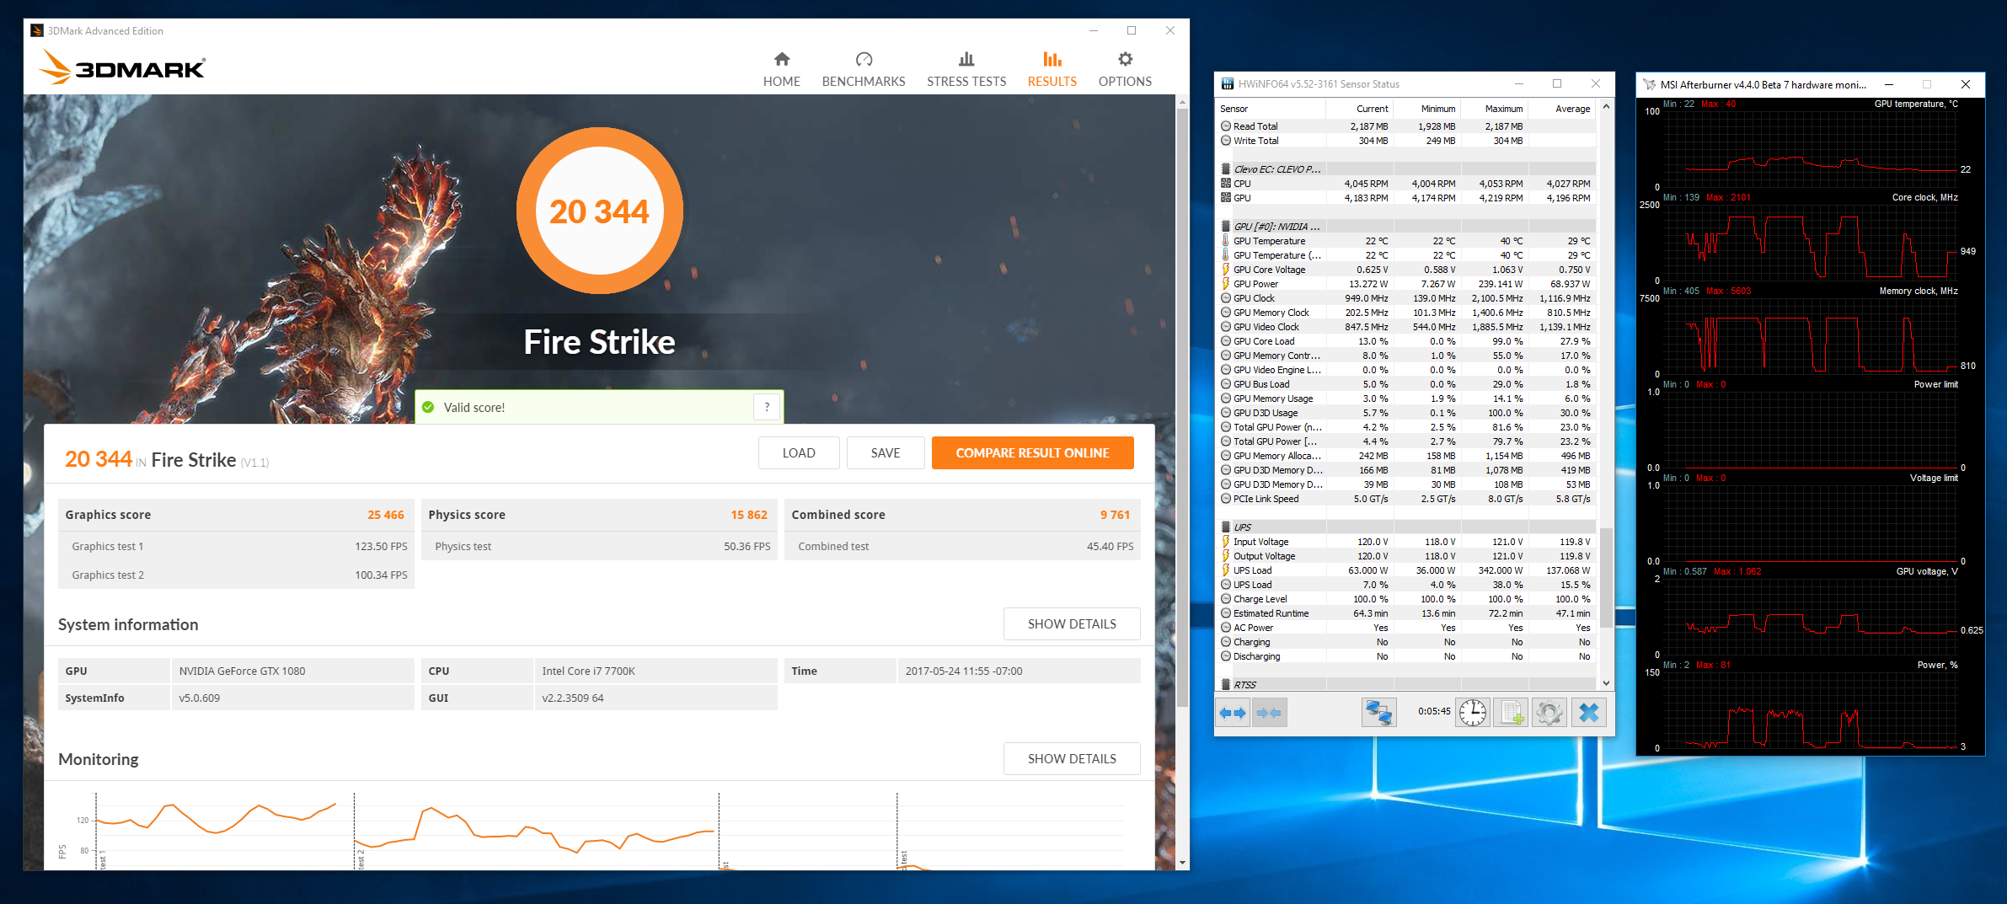
Task: Click the Memory clock graph in Afterburner
Action: 1810,336
